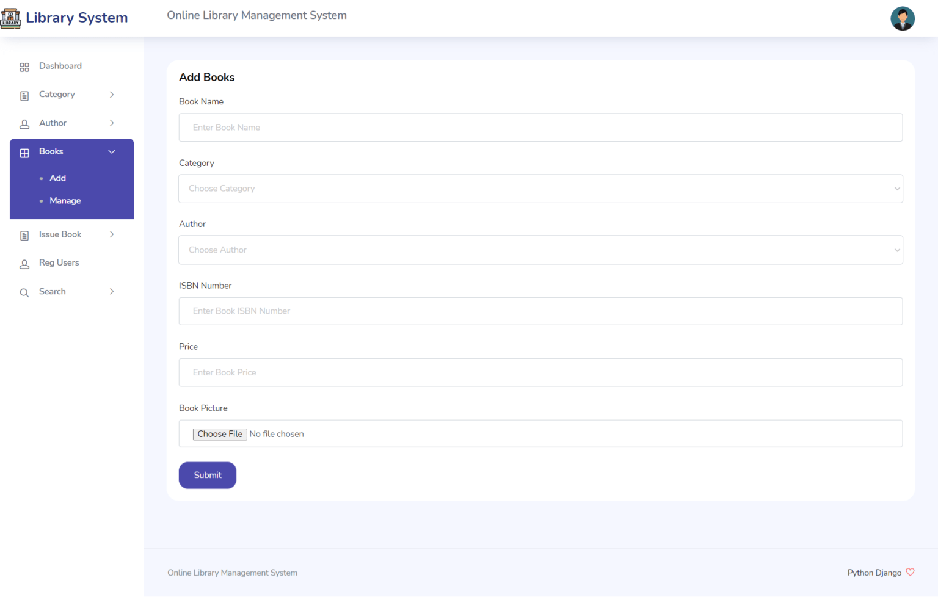Screen dimensions: 938x597
Task: Expand the Issue Book submenu arrow
Action: [x=112, y=234]
